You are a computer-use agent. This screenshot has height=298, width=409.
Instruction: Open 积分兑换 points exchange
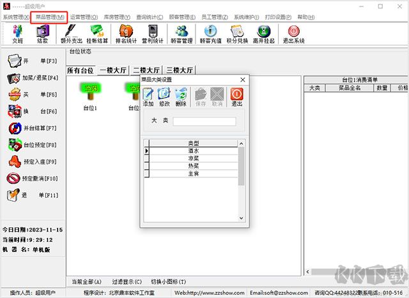pyautogui.click(x=237, y=34)
